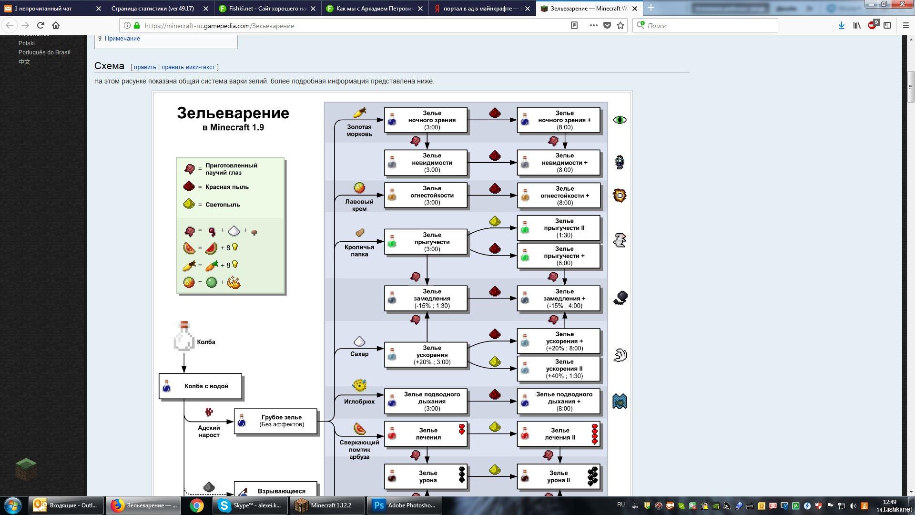The image size is (915, 515).
Task: Click the править section edit link
Action: tap(145, 67)
